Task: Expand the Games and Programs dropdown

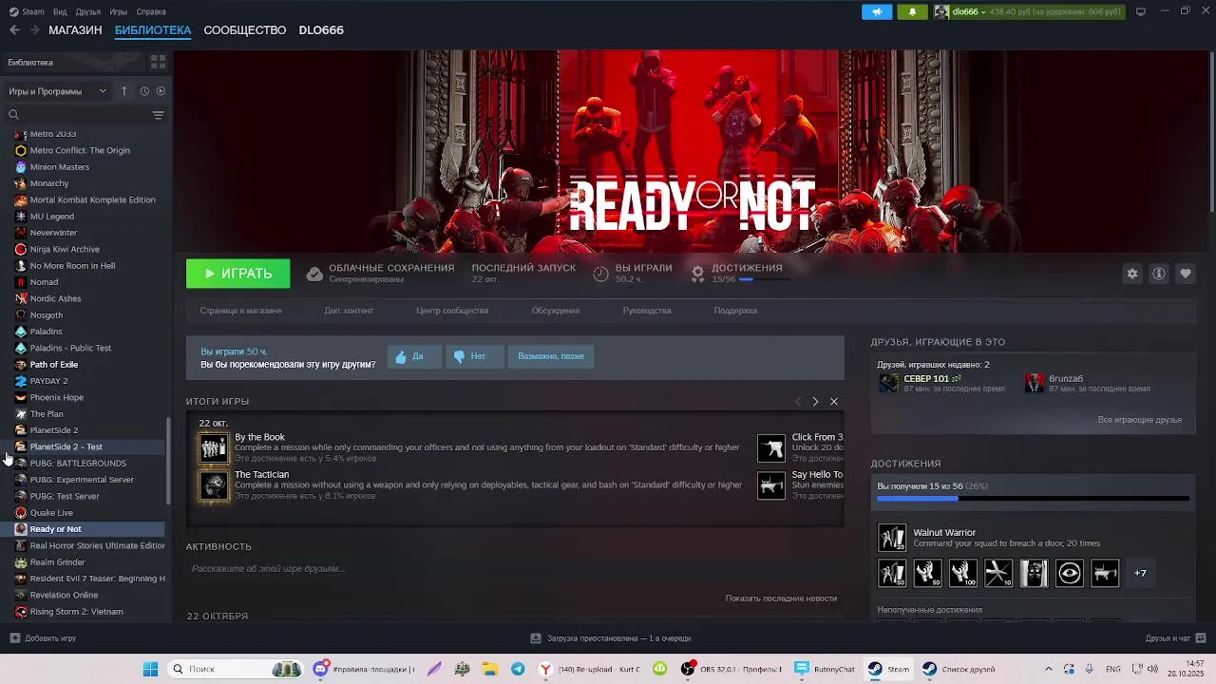Action: (x=57, y=91)
